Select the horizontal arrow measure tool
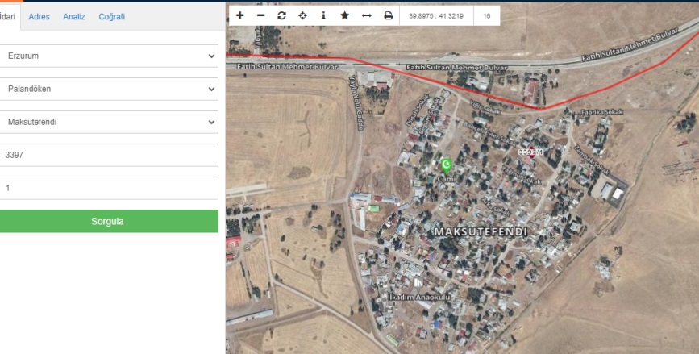Viewport: 699px width, 354px height. [366, 15]
